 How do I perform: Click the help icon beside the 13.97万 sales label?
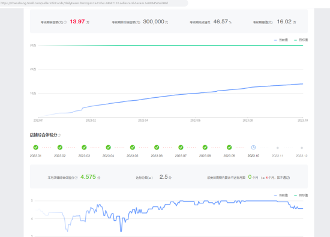tap(65, 22)
